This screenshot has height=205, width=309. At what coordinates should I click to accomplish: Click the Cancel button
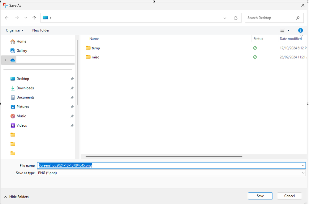pos(289,196)
